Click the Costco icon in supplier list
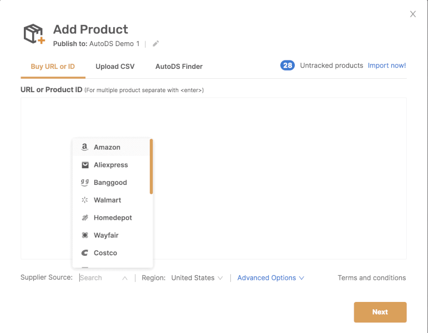Viewport: 428px width, 333px height. [84, 253]
